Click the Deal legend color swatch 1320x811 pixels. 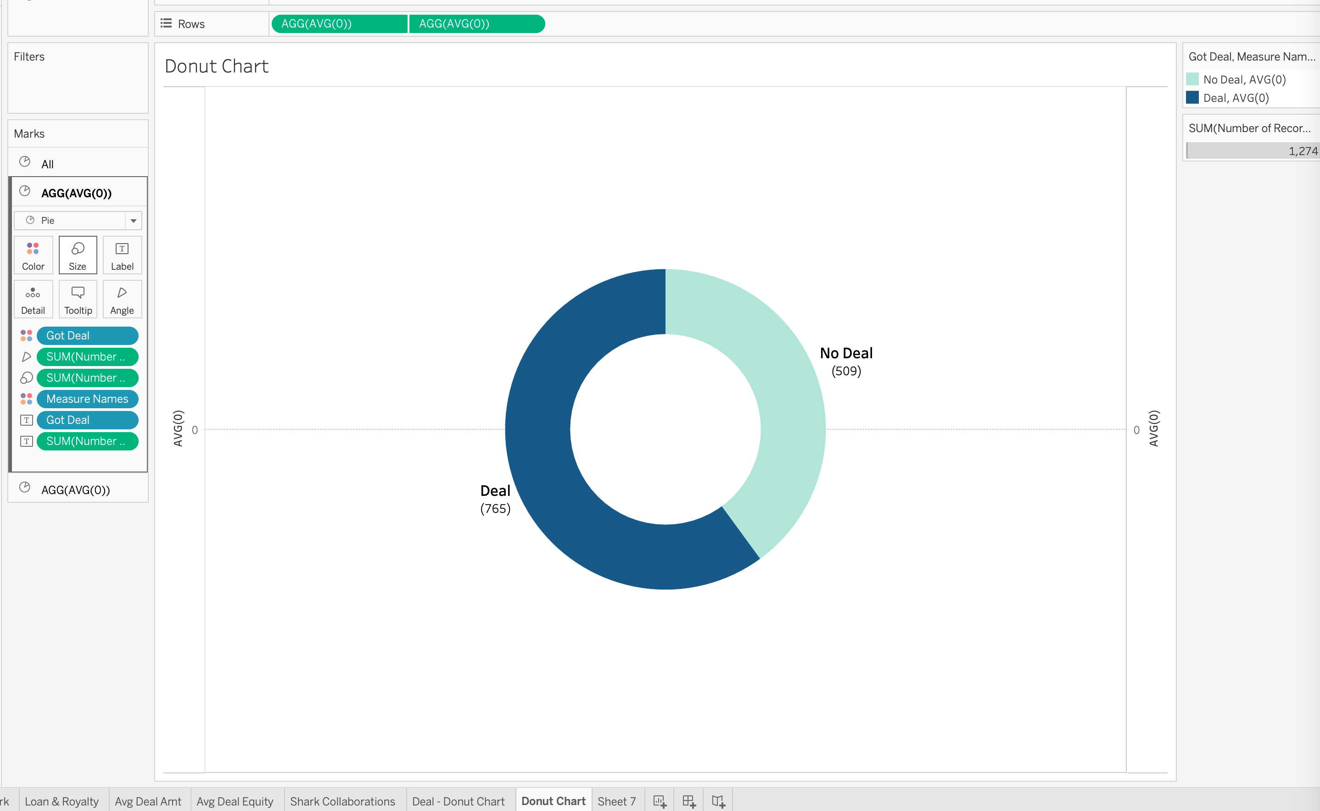1192,98
